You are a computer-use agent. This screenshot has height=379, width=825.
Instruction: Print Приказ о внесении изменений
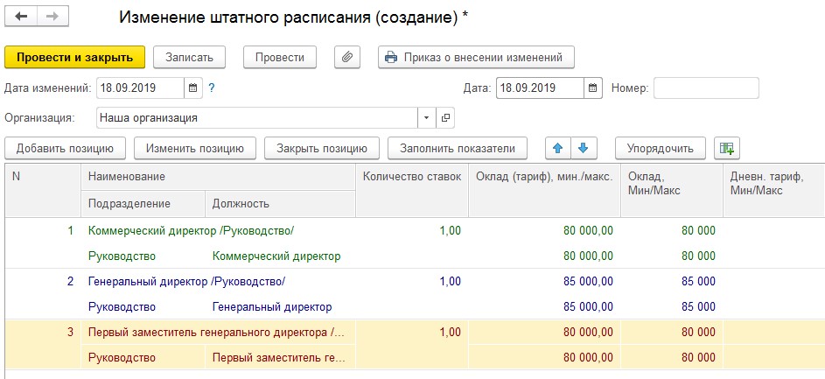pyautogui.click(x=476, y=57)
